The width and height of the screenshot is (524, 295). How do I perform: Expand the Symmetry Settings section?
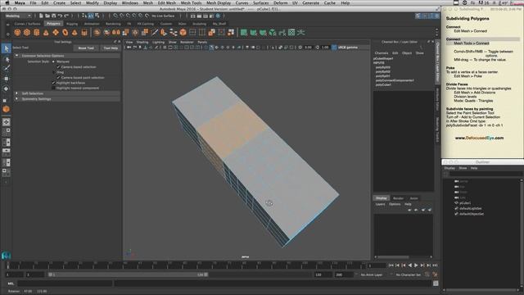point(16,99)
